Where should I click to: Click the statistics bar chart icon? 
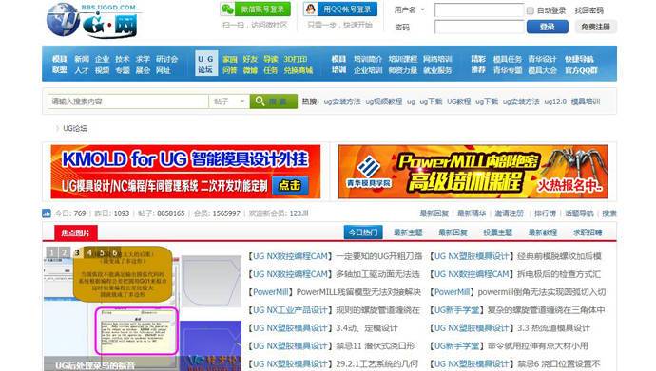pyautogui.click(x=47, y=213)
